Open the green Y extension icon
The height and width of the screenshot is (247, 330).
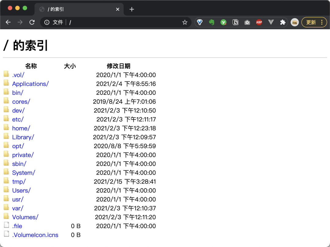point(223,22)
